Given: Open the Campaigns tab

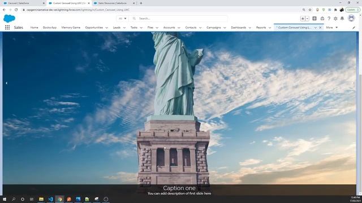Looking at the screenshot, I should pyautogui.click(x=214, y=28).
